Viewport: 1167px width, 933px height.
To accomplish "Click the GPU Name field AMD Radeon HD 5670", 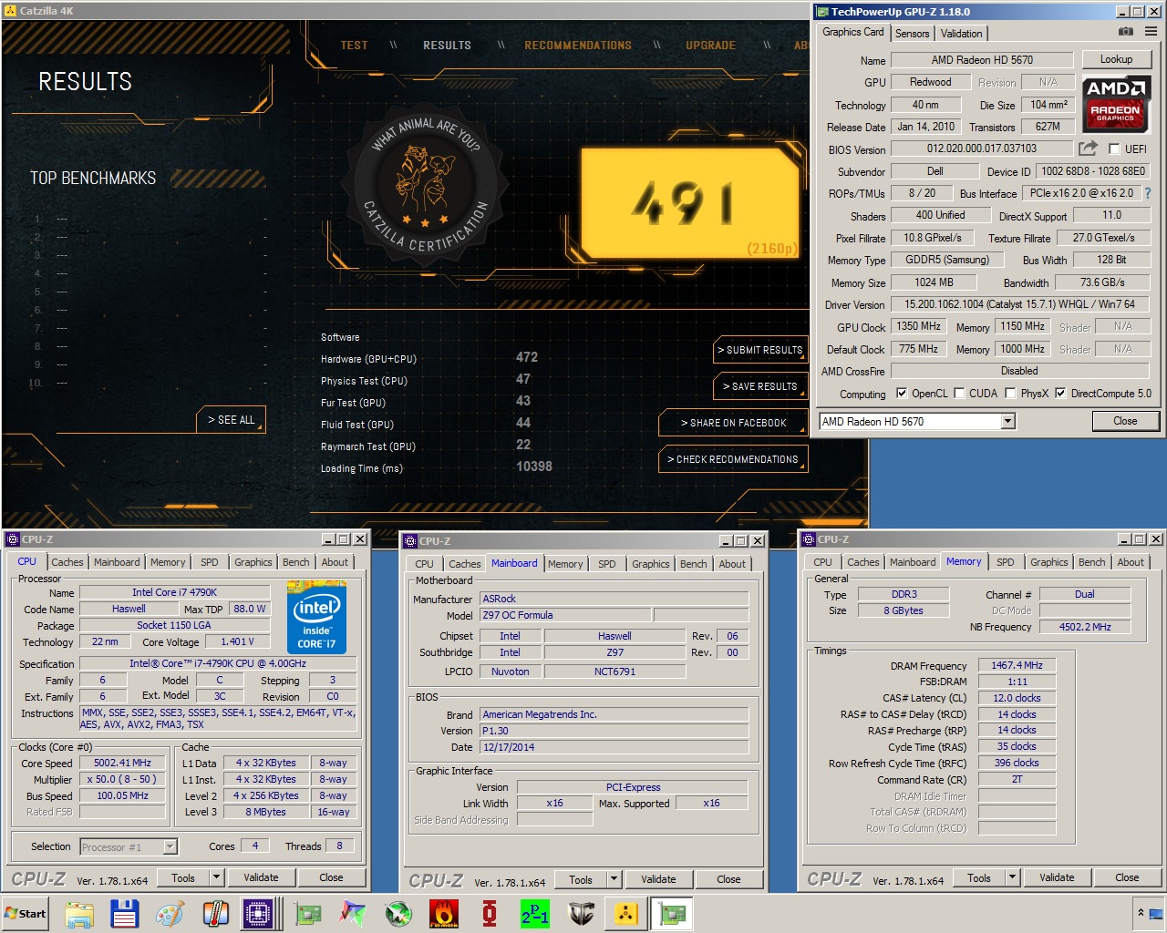I will pos(982,60).
